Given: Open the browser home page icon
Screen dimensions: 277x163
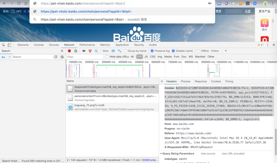Looking at the screenshot, I should coord(26,3).
